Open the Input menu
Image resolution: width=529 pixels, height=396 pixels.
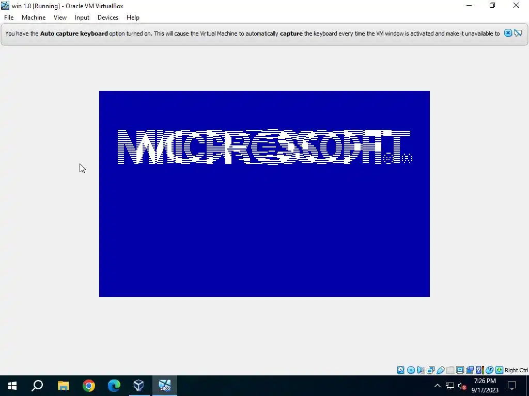(82, 18)
